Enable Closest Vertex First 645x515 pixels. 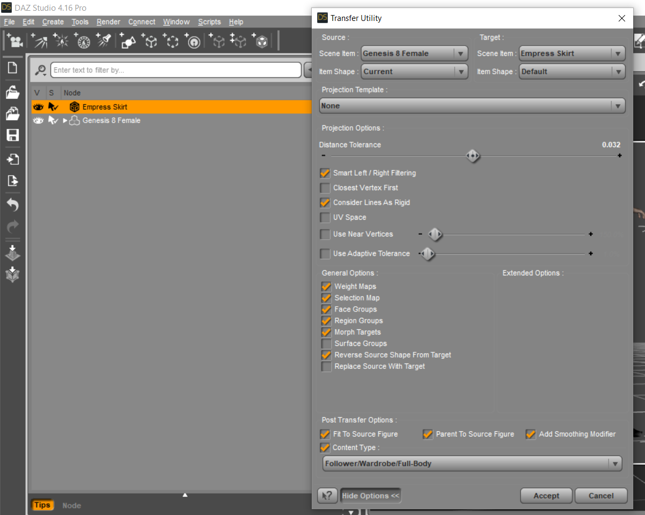coord(325,188)
